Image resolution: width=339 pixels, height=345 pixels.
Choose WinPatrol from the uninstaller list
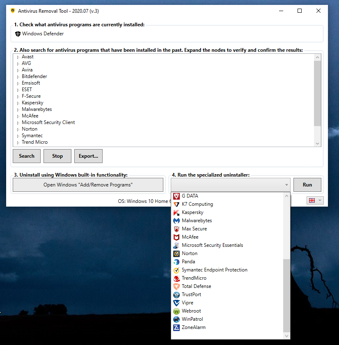(228, 319)
